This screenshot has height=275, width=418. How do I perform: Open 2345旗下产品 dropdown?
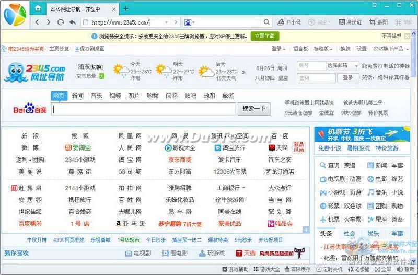coord(391,49)
